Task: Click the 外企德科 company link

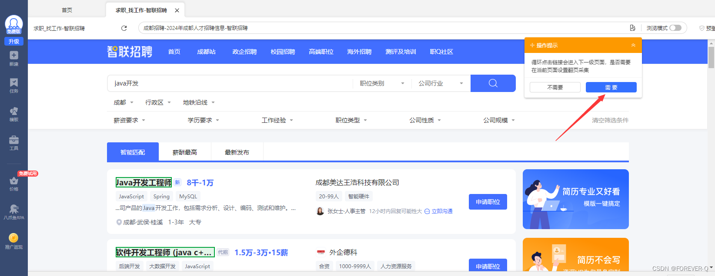Action: tap(343, 252)
